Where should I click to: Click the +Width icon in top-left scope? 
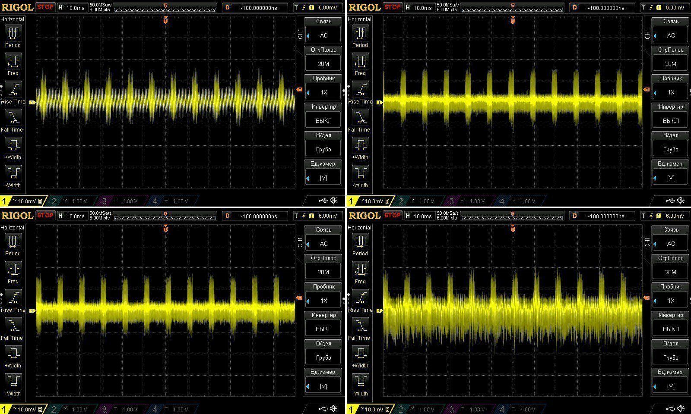pyautogui.click(x=13, y=145)
